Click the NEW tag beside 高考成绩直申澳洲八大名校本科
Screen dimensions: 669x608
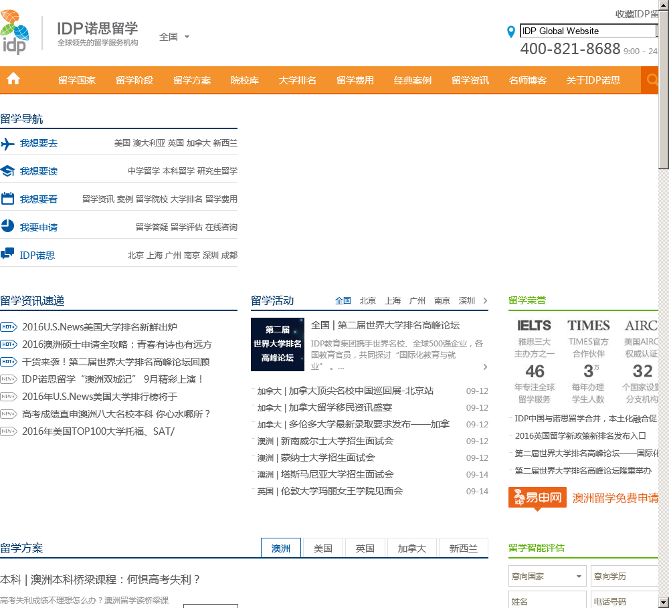tap(9, 414)
